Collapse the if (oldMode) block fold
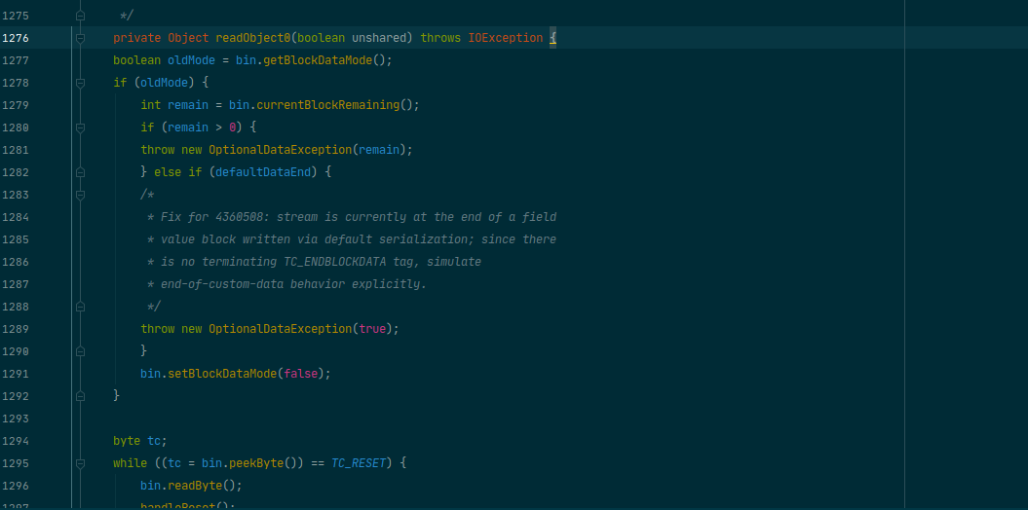The height and width of the screenshot is (510, 1028). click(x=80, y=83)
